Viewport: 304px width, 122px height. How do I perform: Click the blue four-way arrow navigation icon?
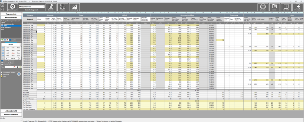point(19,74)
